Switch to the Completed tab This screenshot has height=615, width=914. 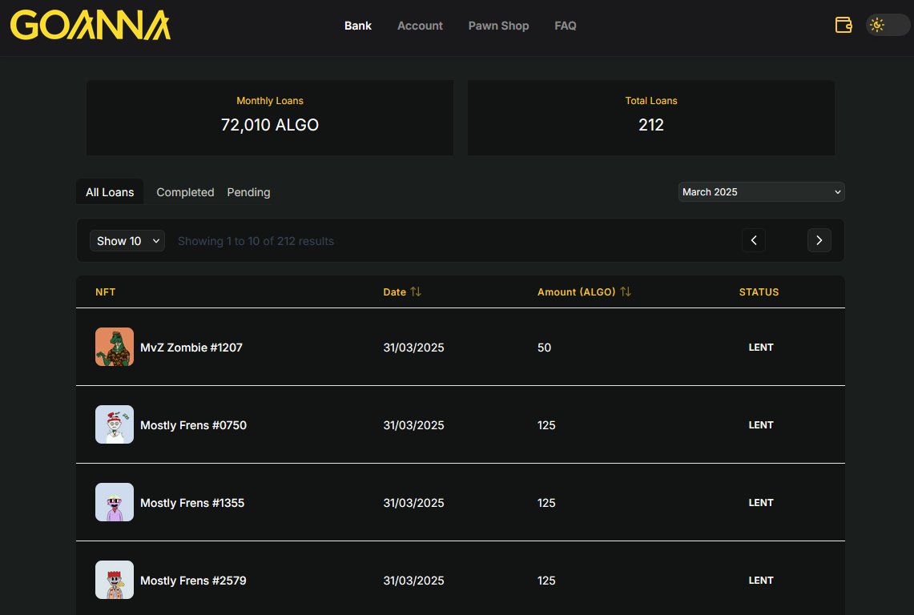click(185, 191)
